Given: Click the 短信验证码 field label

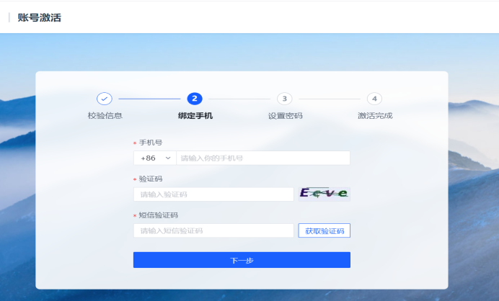Looking at the screenshot, I should click(x=158, y=215).
